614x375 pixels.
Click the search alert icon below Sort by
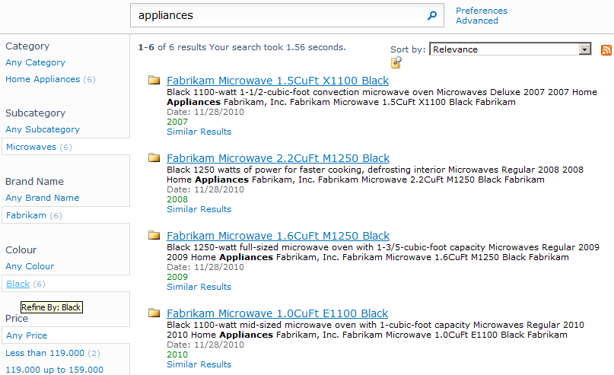396,62
